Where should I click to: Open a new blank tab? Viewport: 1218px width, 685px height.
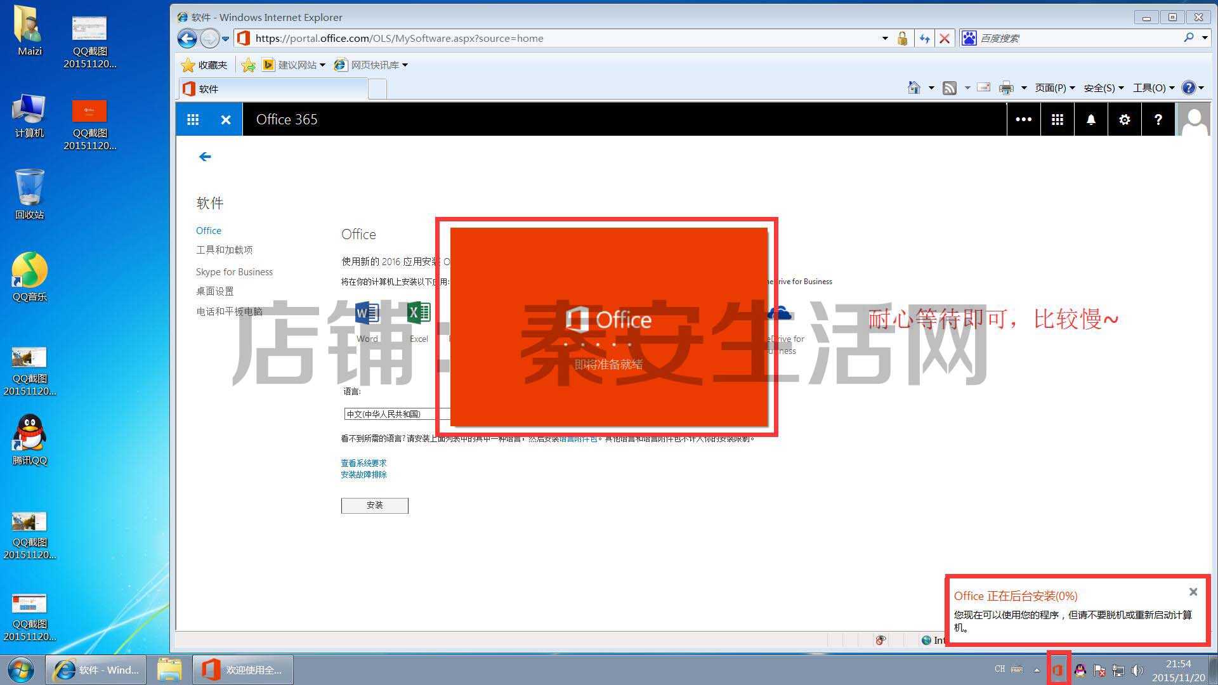[x=377, y=89]
